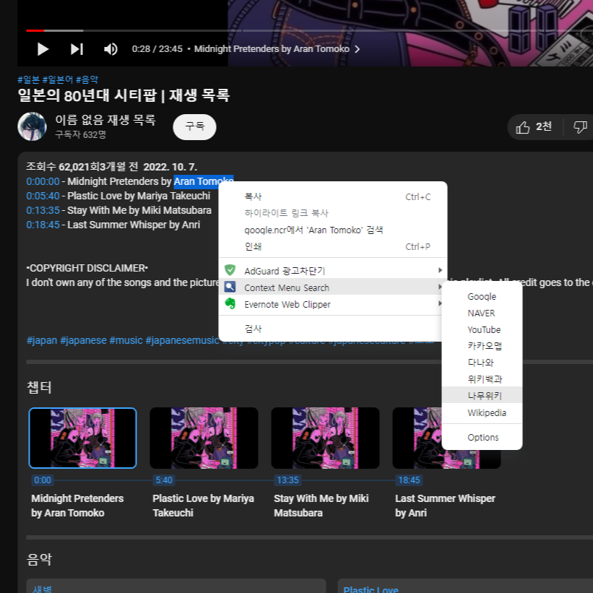
Task: Choose 복사 in the context menu
Action: tap(333, 196)
